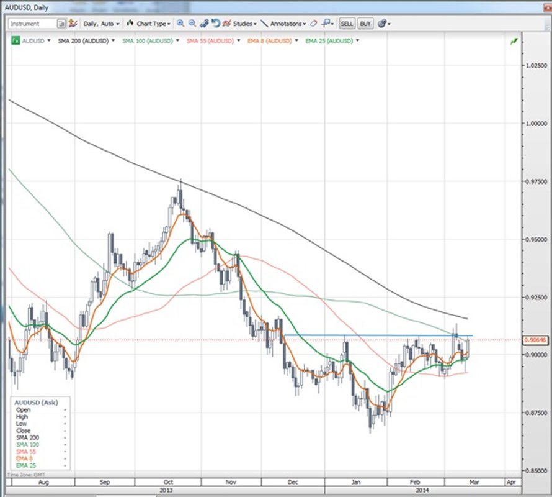Open the edit studies icon beside Studies
The width and height of the screenshot is (552, 497).
pyautogui.click(x=227, y=24)
